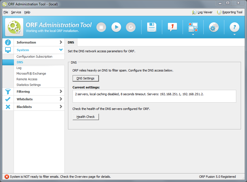This screenshot has width=247, height=182.
Task: Click the Information section label
Action: tap(26, 42)
